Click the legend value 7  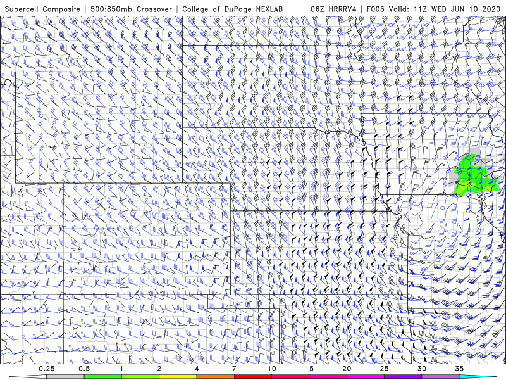tap(234, 369)
